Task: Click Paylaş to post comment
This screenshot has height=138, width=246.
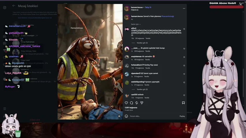Action: point(182,116)
